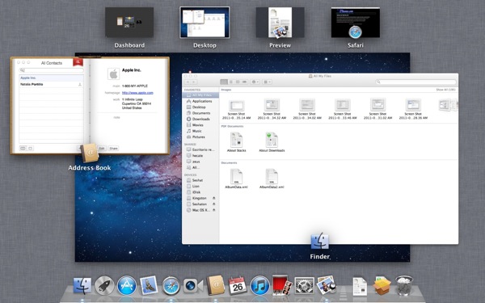This screenshot has height=303, width=485.
Task: Select Movies in Finder sidebar
Action: pos(200,125)
